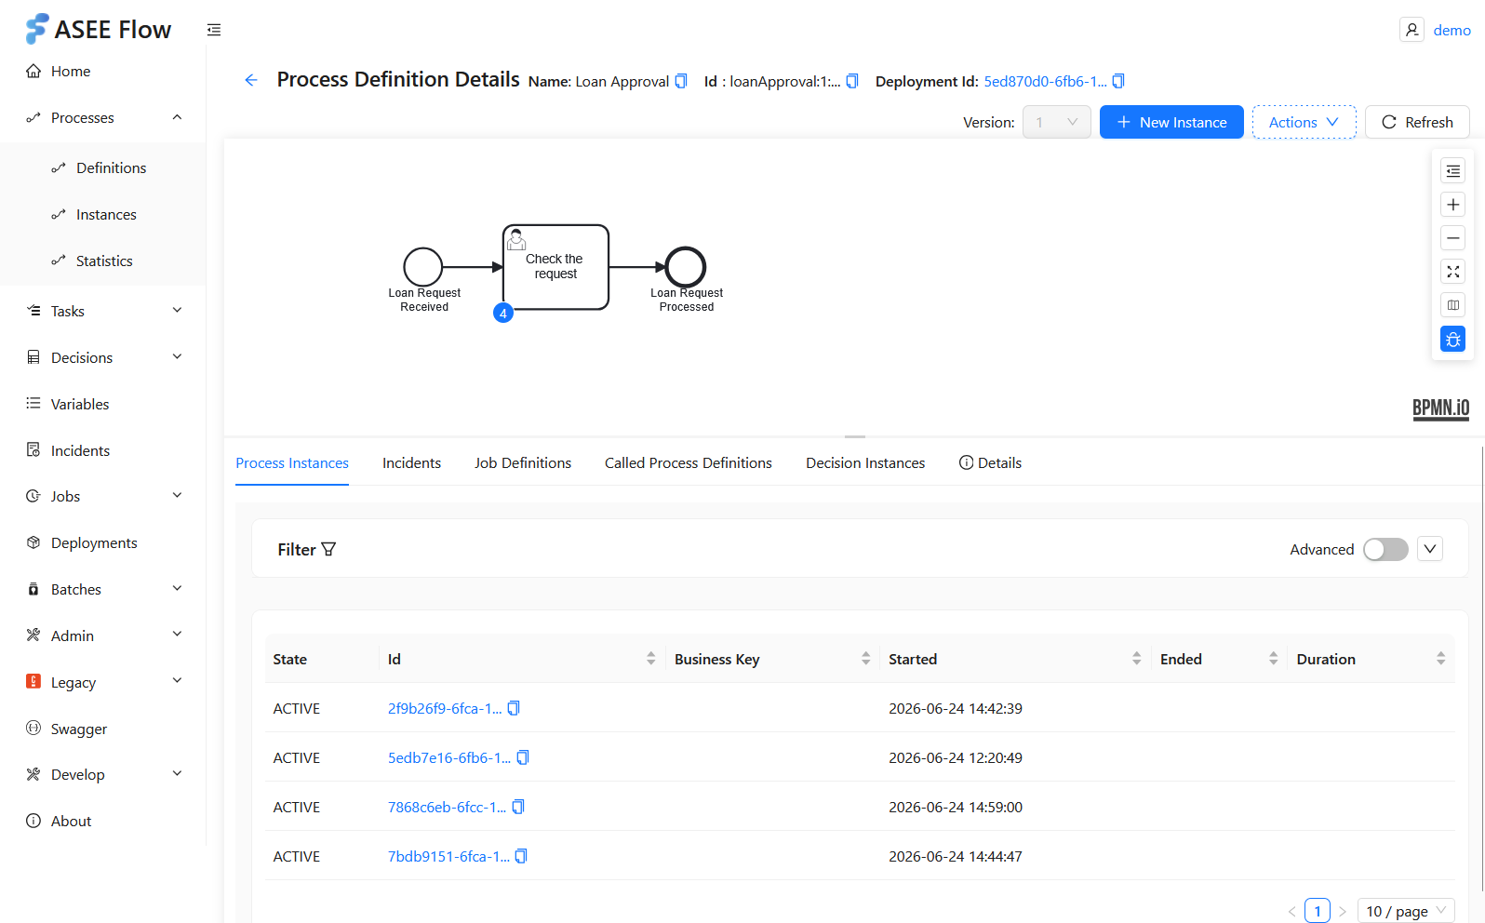Screen dimensions: 1485x923
Task: Select the Process Instances tab
Action: (x=292, y=462)
